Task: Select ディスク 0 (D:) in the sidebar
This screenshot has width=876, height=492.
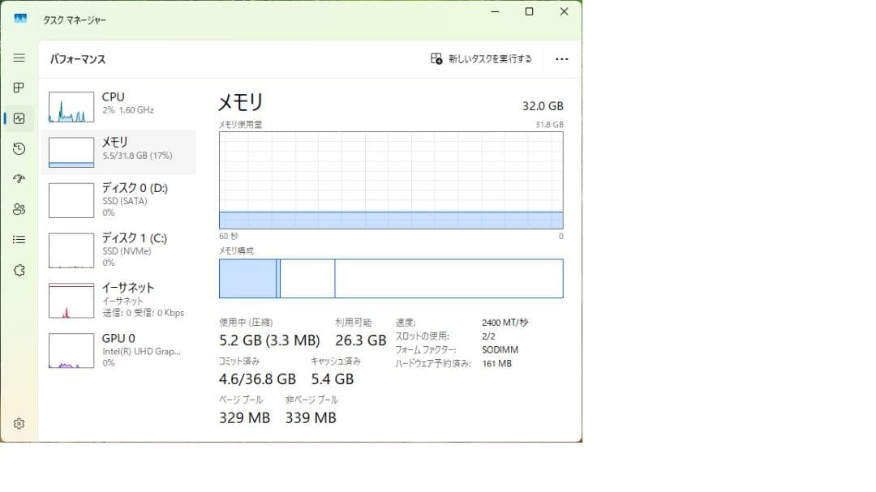Action: click(x=120, y=200)
